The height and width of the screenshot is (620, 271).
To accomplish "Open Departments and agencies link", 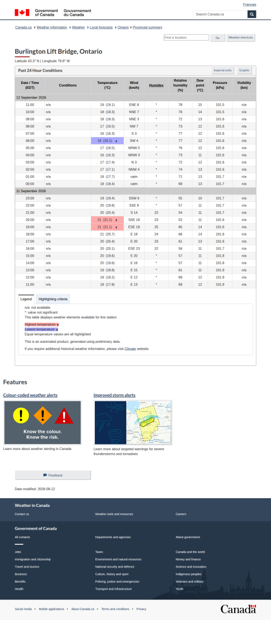I will point(113,537).
